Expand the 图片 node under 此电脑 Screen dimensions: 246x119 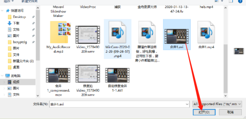(x=4, y=88)
